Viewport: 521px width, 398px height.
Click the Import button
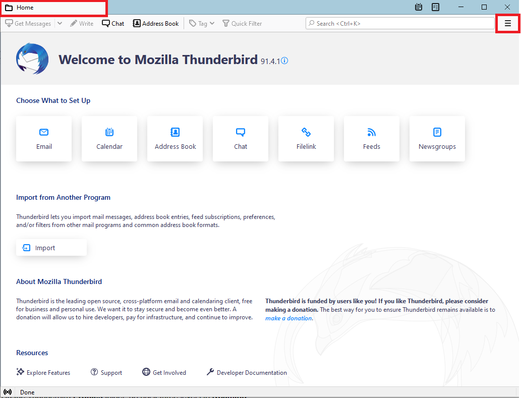pyautogui.click(x=51, y=248)
